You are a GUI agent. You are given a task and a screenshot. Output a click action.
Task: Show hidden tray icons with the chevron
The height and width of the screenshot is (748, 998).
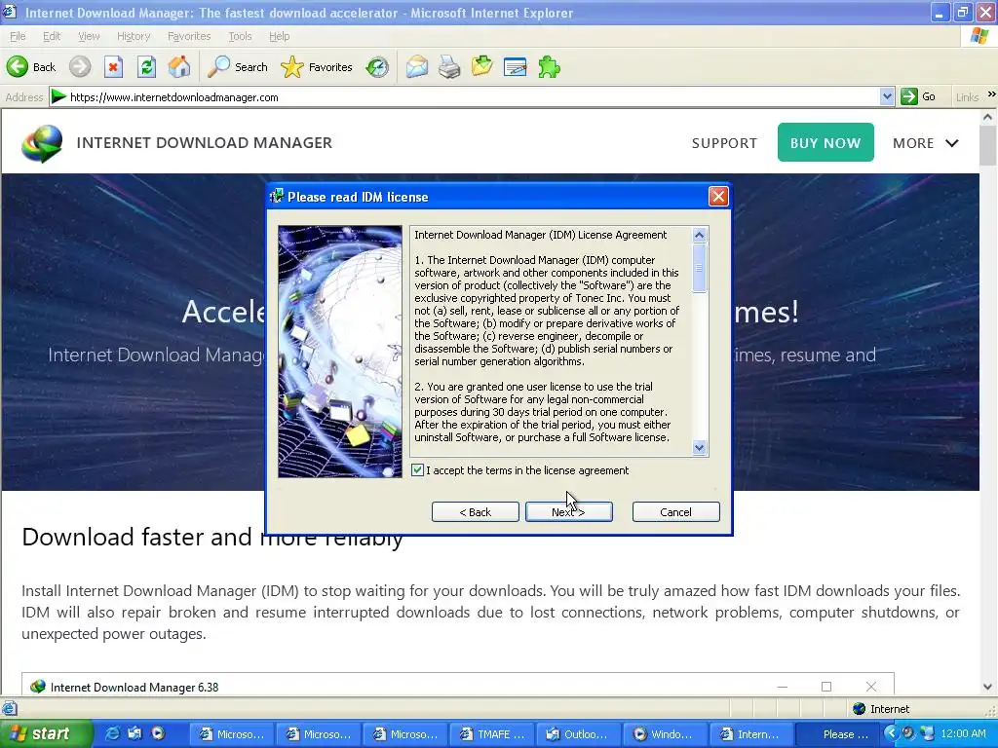[891, 734]
